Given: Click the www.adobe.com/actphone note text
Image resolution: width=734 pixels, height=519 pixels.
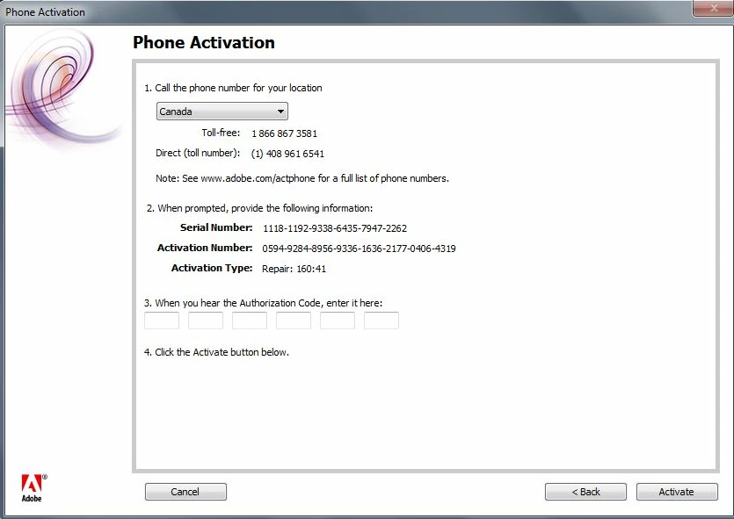Looking at the screenshot, I should click(302, 178).
